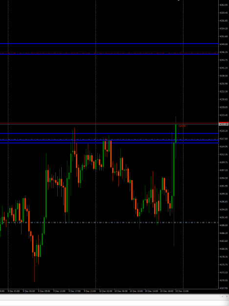
Task: Click the 4249.00 price label on axis
Action: tap(224, 44)
